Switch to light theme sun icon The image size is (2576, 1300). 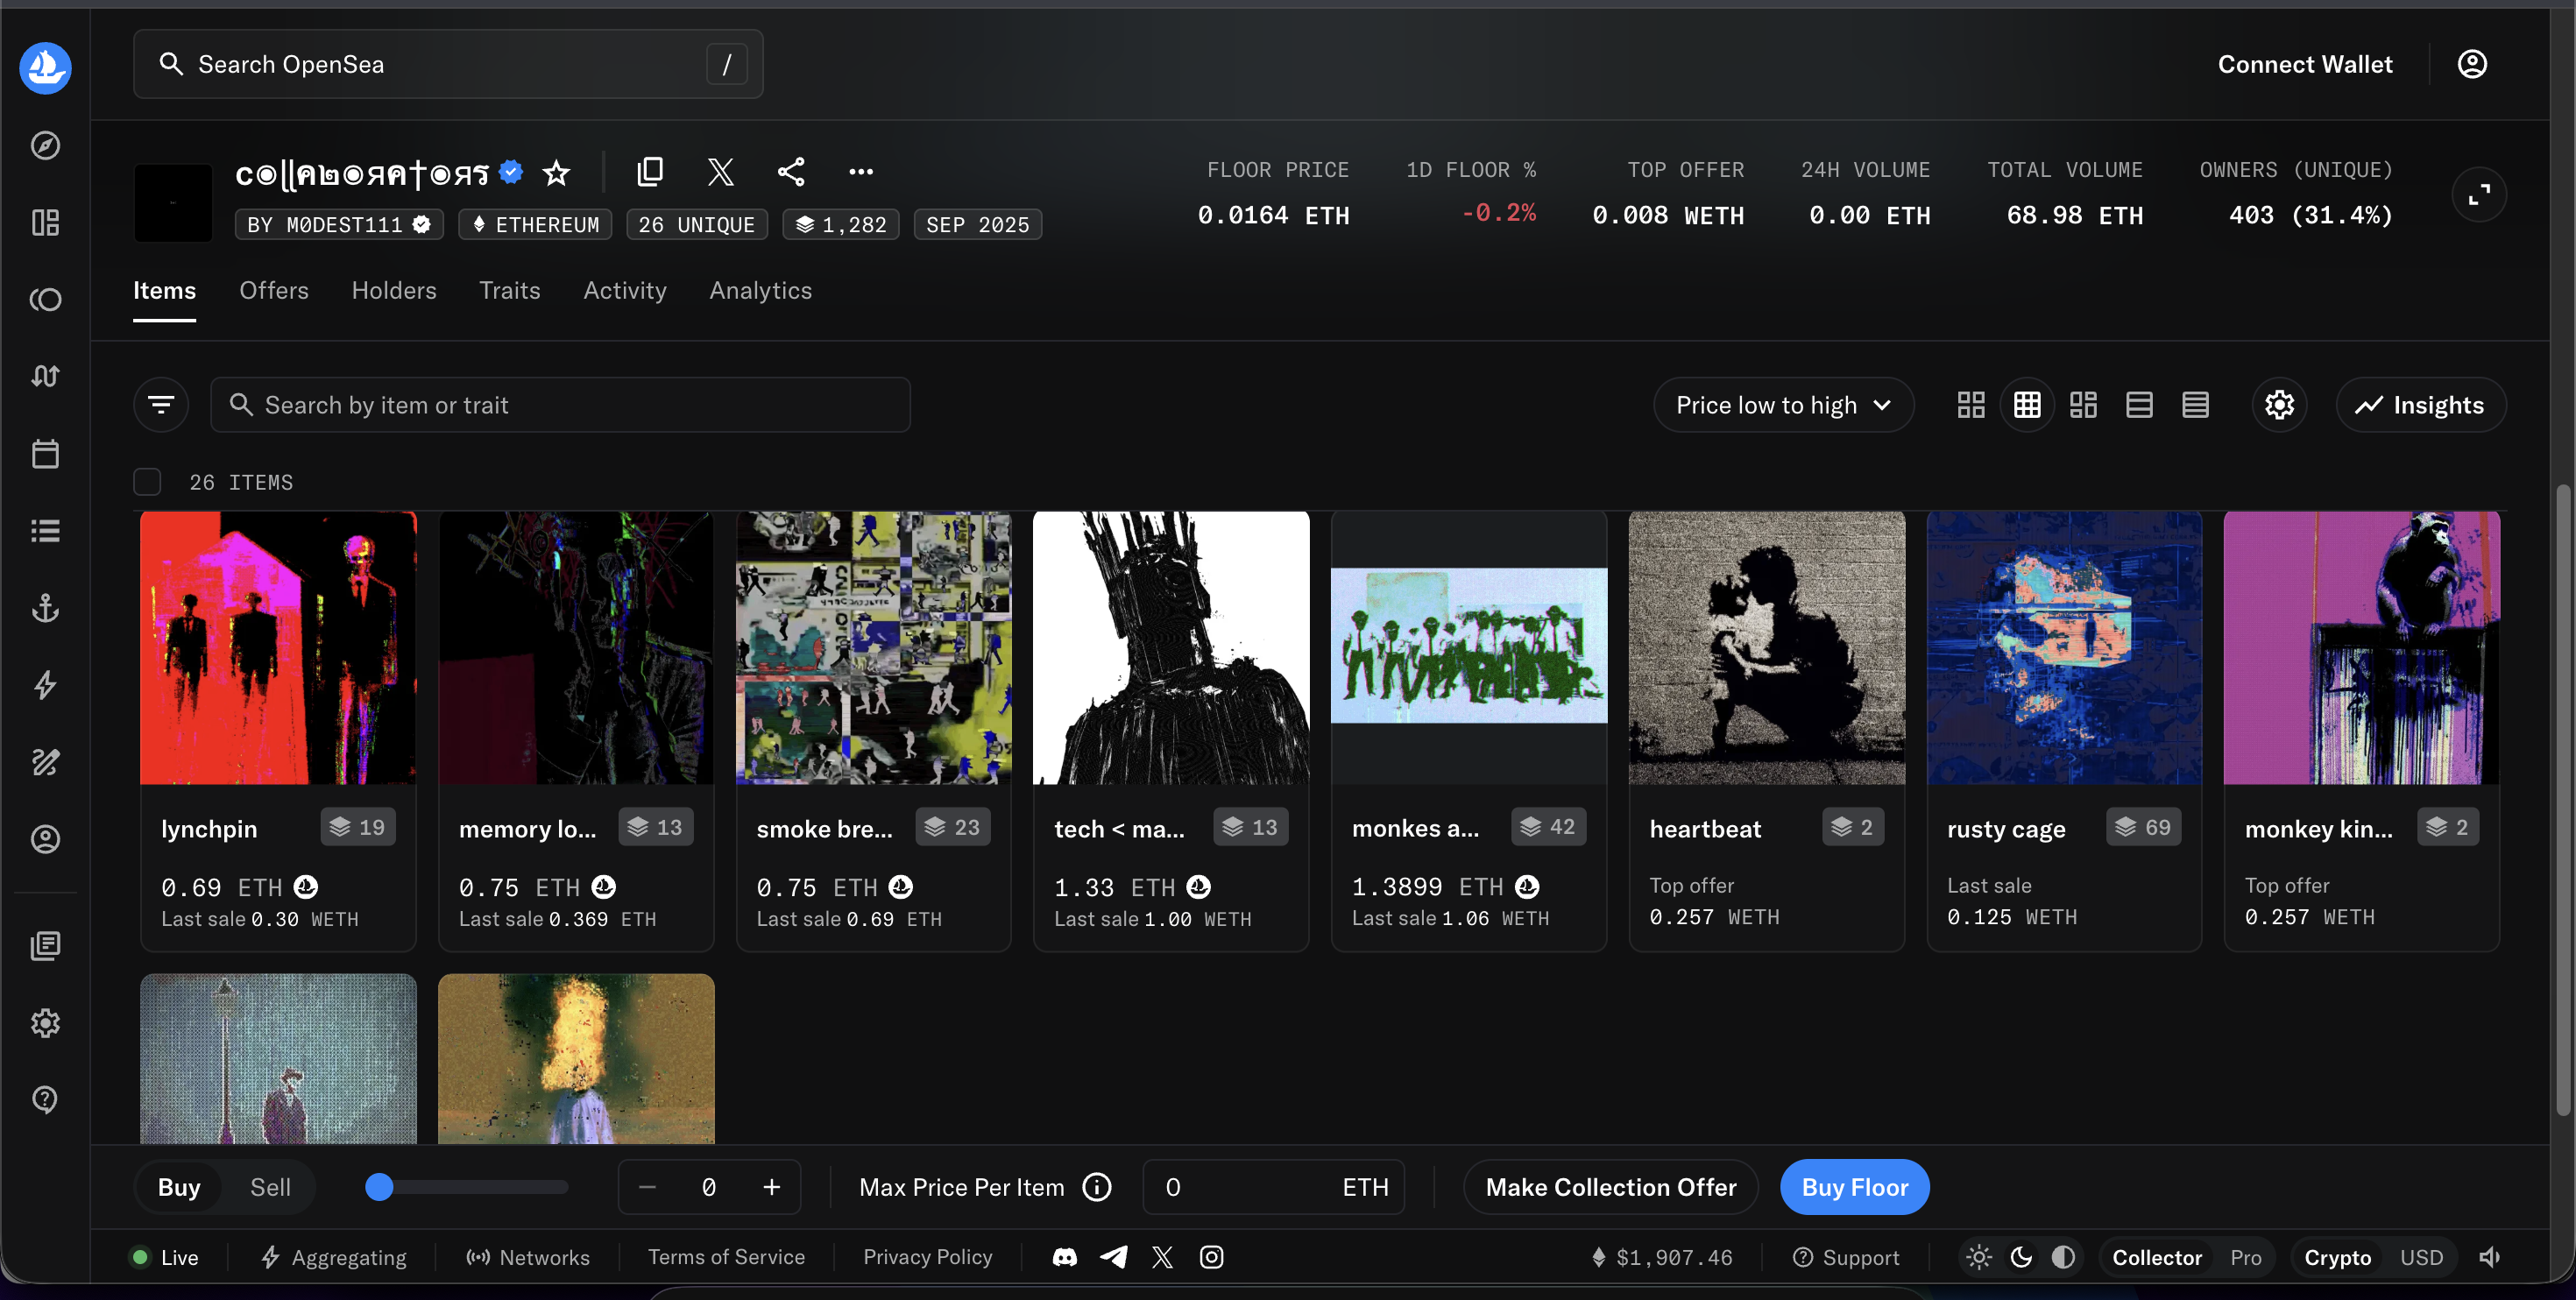pyautogui.click(x=1979, y=1257)
